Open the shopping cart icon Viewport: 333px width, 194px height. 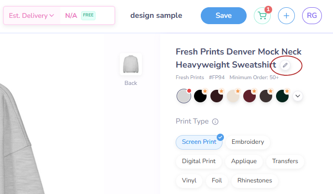(x=262, y=15)
